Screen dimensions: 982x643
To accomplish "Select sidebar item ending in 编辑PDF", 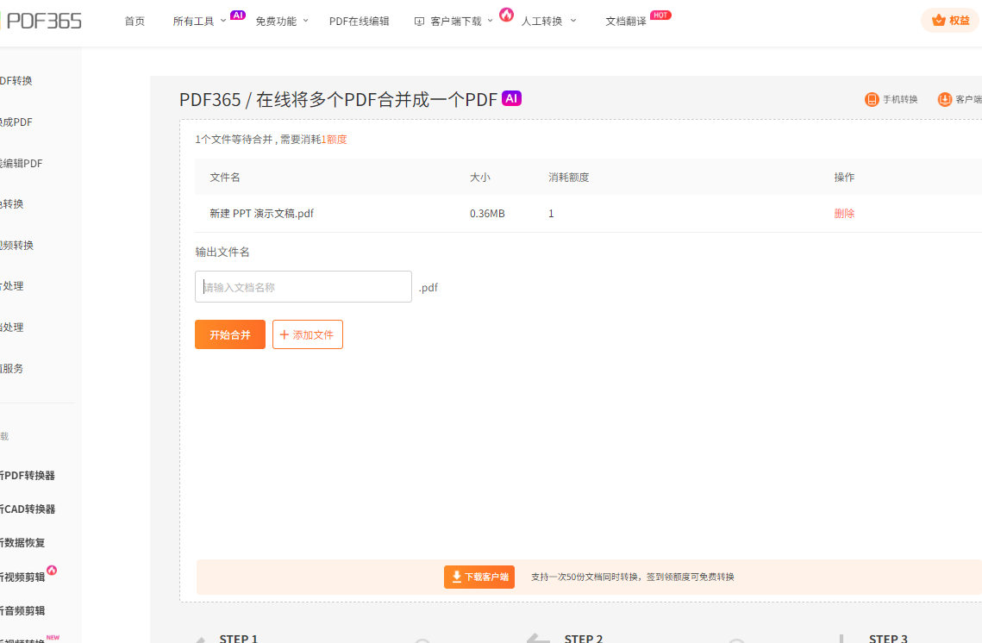I will tap(22, 164).
